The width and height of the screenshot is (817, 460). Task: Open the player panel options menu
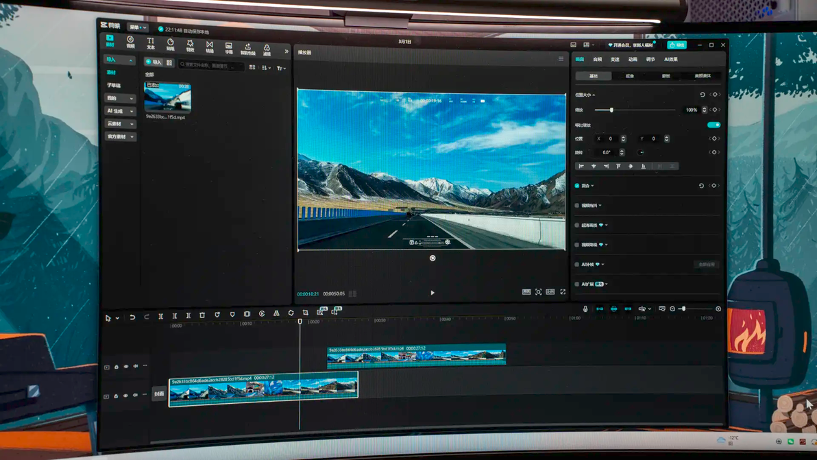click(561, 59)
